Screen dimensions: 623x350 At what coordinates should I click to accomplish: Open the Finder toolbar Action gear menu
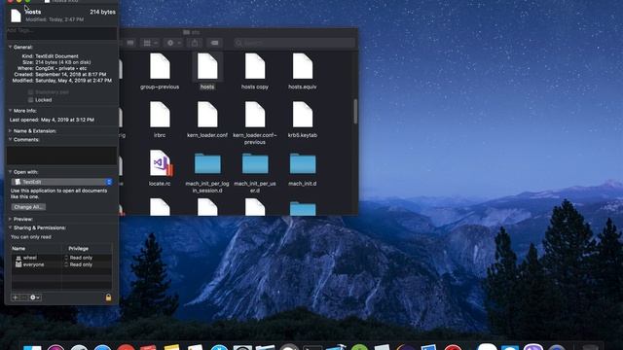pyautogui.click(x=173, y=43)
